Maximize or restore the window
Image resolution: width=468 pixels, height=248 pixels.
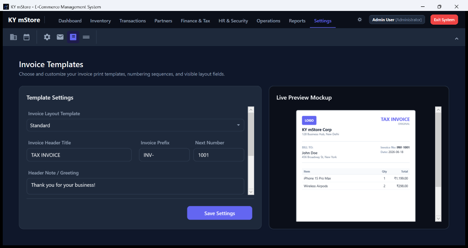coord(439,6)
